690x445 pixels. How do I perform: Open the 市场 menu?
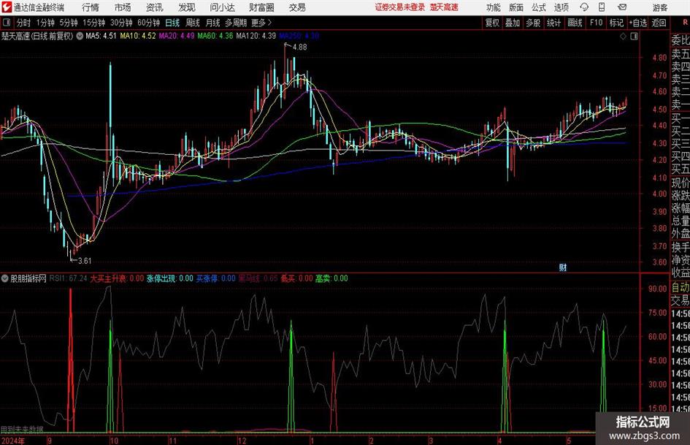pos(123,7)
